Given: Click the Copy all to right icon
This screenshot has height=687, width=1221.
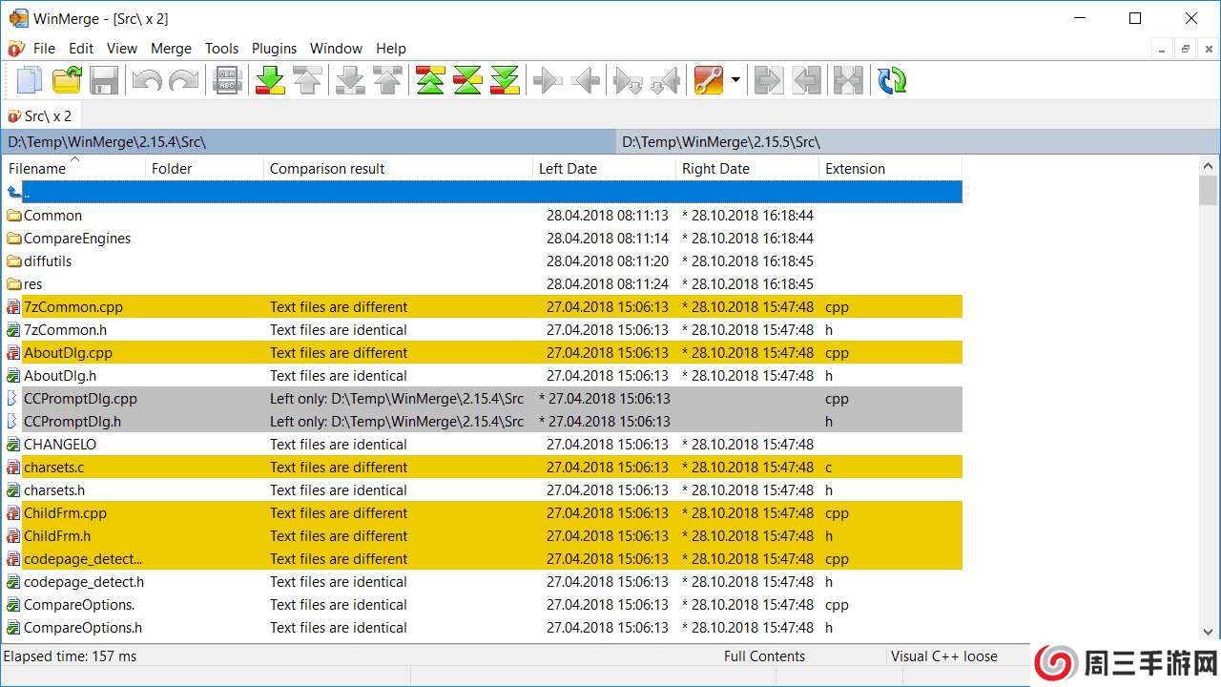Looking at the screenshot, I should click(x=768, y=80).
